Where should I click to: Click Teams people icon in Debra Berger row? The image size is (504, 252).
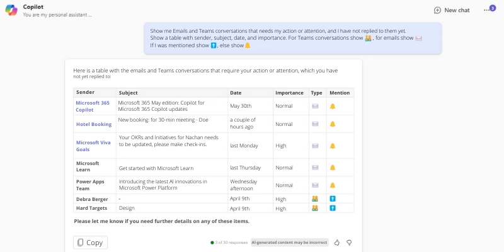[x=314, y=199]
